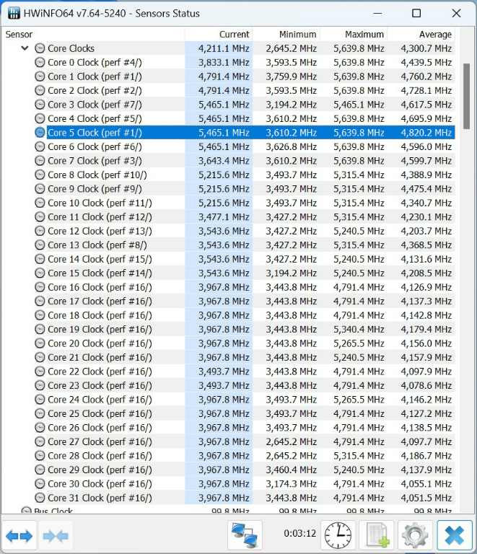This screenshot has height=554, width=477.
Task: Click Core 1 average value 4,760.2 MHz
Action: (426, 76)
